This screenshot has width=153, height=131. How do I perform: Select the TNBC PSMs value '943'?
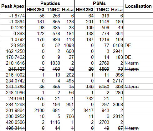click(x=102, y=110)
